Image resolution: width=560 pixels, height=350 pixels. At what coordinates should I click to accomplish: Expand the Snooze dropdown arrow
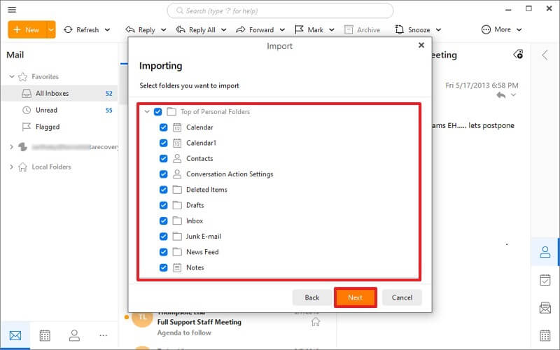438,30
